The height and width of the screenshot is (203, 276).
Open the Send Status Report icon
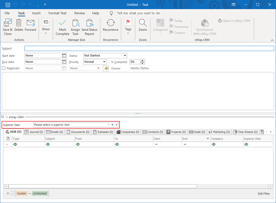(89, 26)
